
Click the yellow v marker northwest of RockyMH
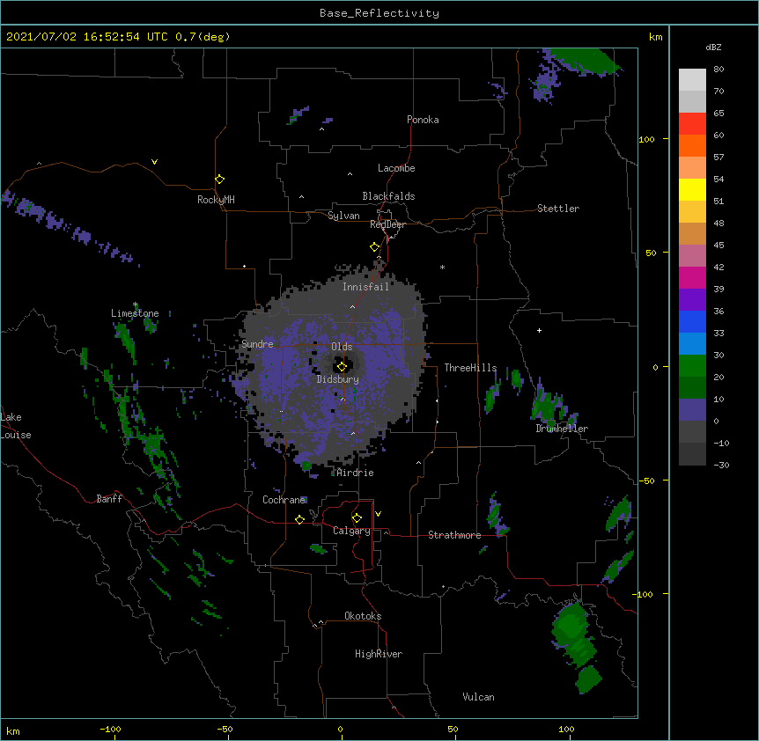(x=154, y=162)
